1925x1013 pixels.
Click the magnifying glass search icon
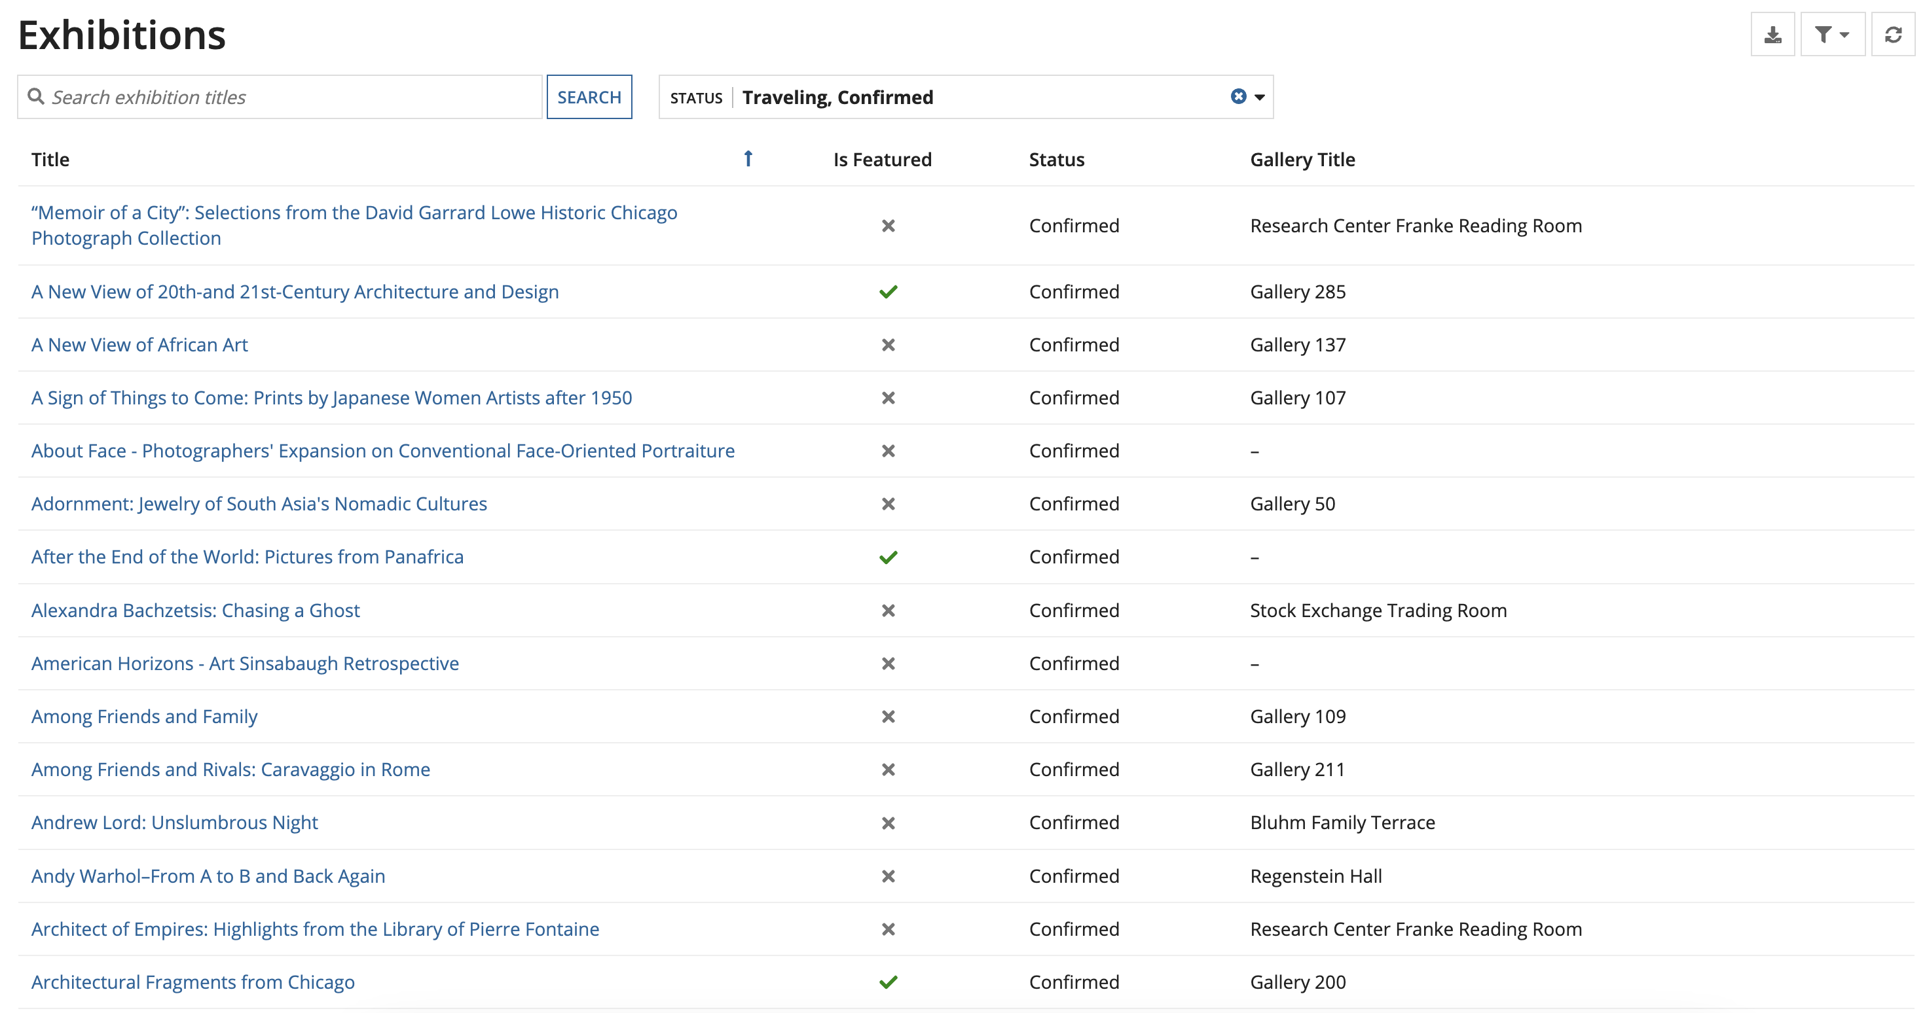37,96
